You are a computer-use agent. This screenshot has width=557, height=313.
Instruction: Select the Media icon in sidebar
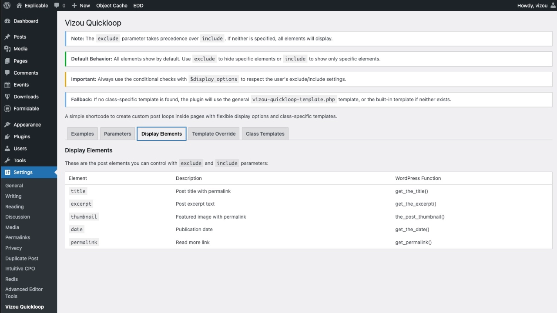point(7,49)
